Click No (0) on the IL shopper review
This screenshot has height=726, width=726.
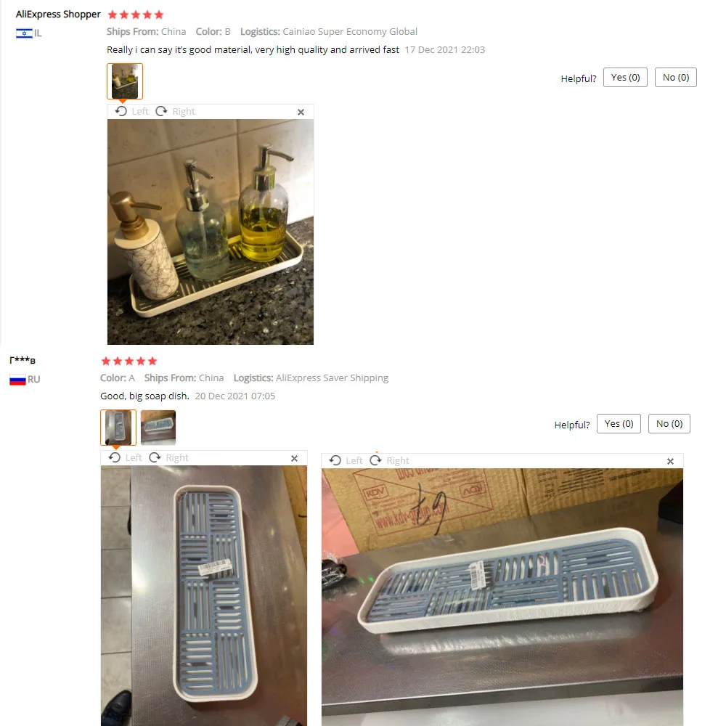[x=675, y=78]
